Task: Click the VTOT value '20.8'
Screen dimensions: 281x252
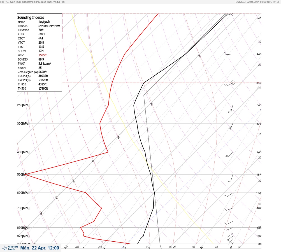Action: click(41, 43)
